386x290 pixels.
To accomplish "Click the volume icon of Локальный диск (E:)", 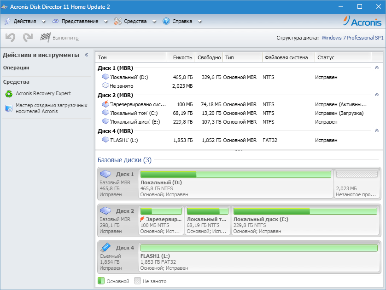I will [105, 121].
